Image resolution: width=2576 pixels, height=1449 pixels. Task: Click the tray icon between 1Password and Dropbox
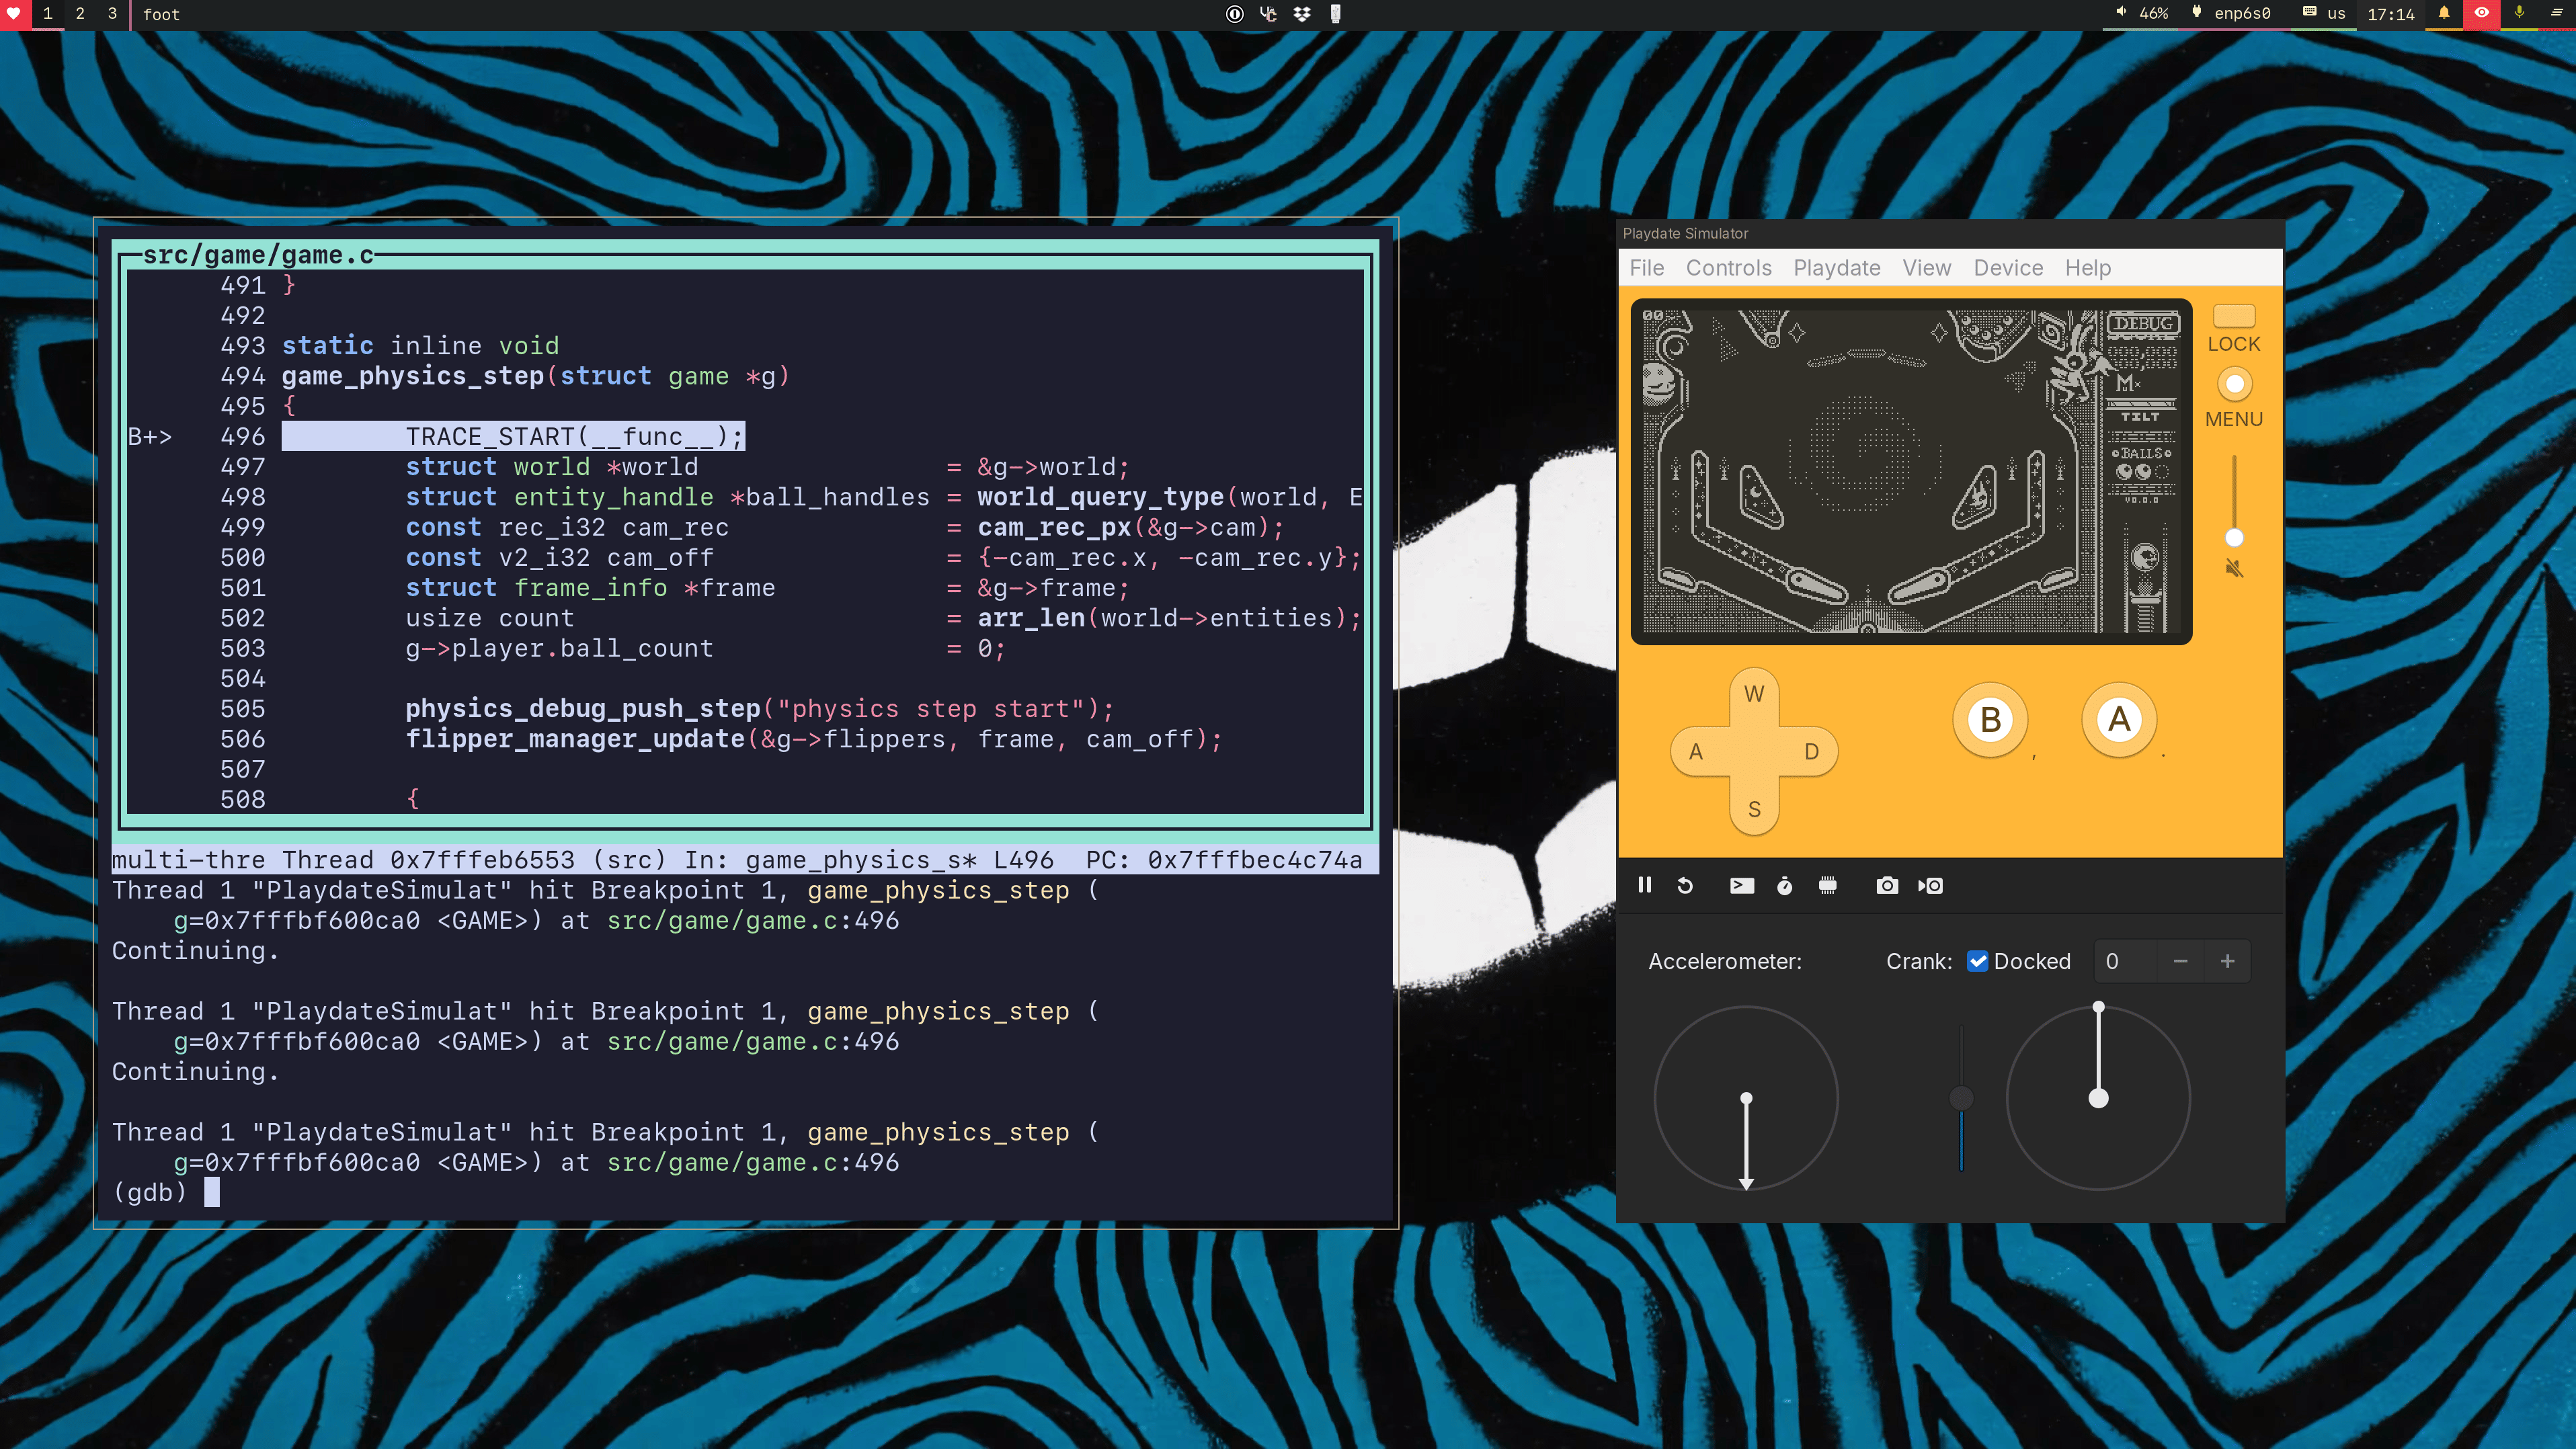coord(1268,14)
